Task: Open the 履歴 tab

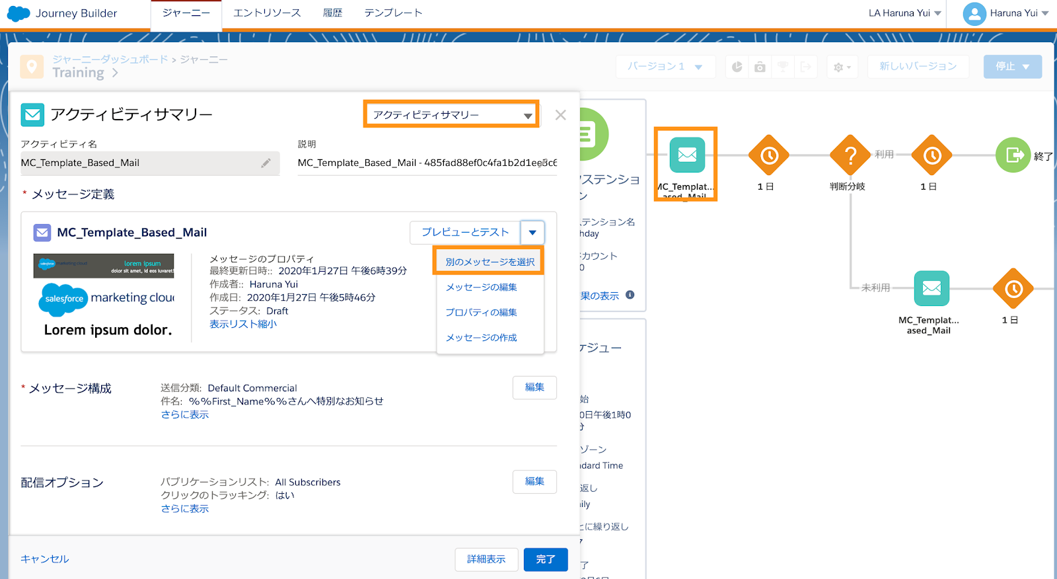Action: [x=332, y=13]
